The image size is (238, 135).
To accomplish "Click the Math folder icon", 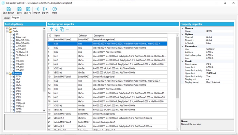I will coord(10,28).
